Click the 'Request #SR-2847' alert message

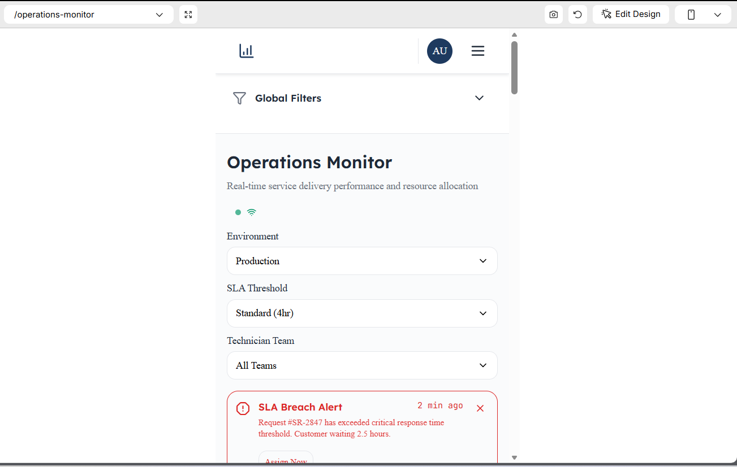(x=351, y=428)
